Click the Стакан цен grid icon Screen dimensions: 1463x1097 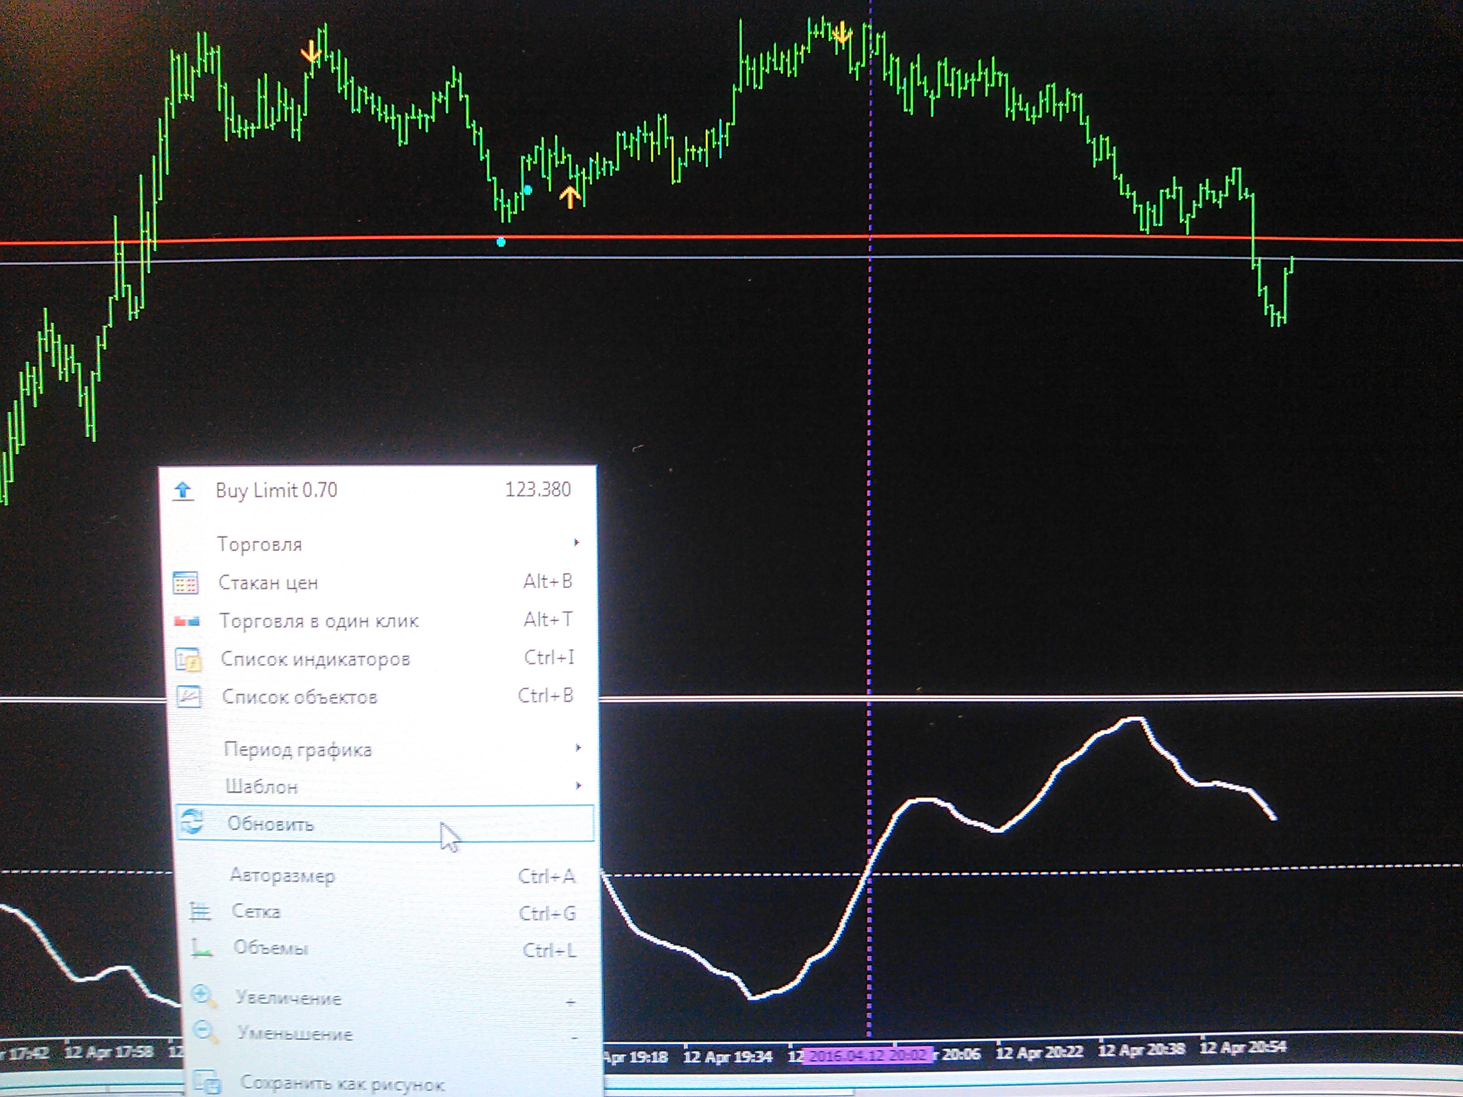pos(185,583)
